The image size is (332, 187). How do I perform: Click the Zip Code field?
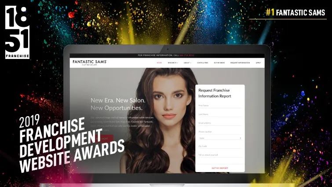point(220,147)
